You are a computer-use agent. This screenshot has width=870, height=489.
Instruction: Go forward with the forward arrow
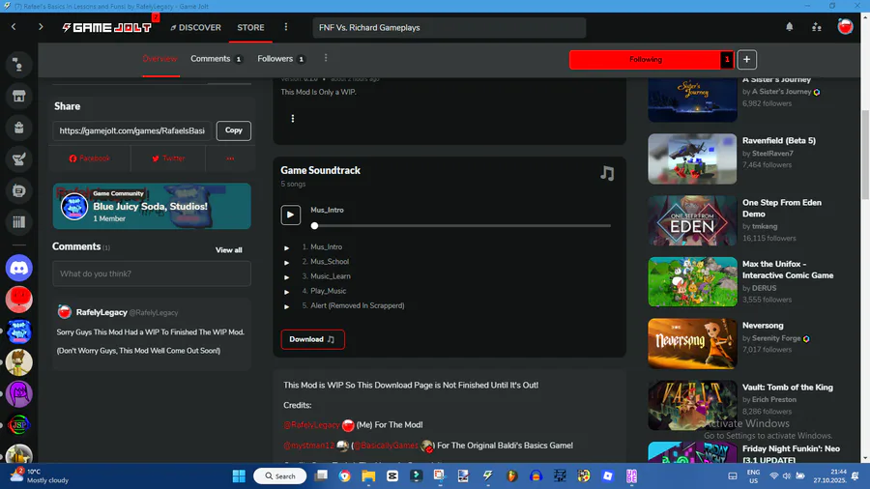click(41, 27)
